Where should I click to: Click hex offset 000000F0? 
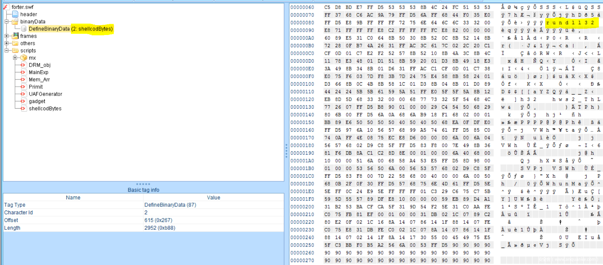302,76
